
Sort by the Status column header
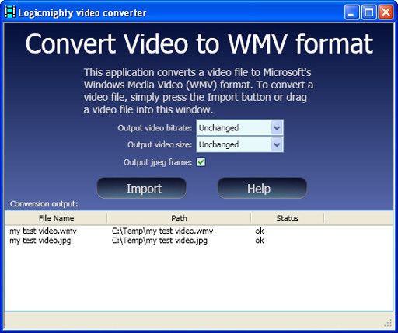(288, 218)
